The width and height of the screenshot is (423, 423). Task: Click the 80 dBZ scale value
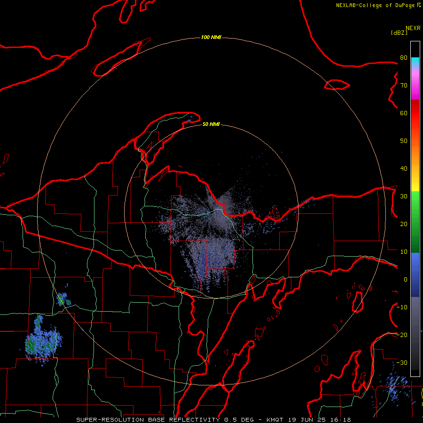click(x=404, y=57)
